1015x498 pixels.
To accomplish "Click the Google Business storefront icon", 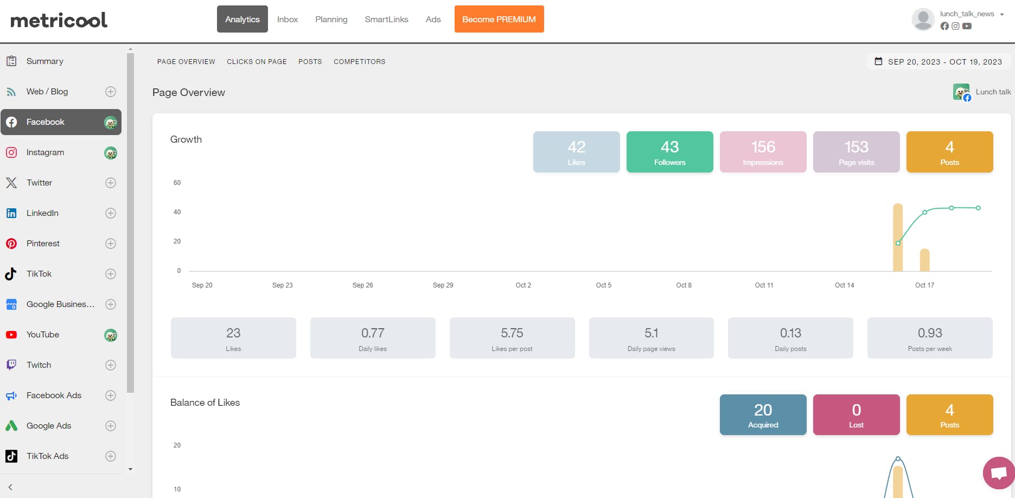I will [11, 304].
